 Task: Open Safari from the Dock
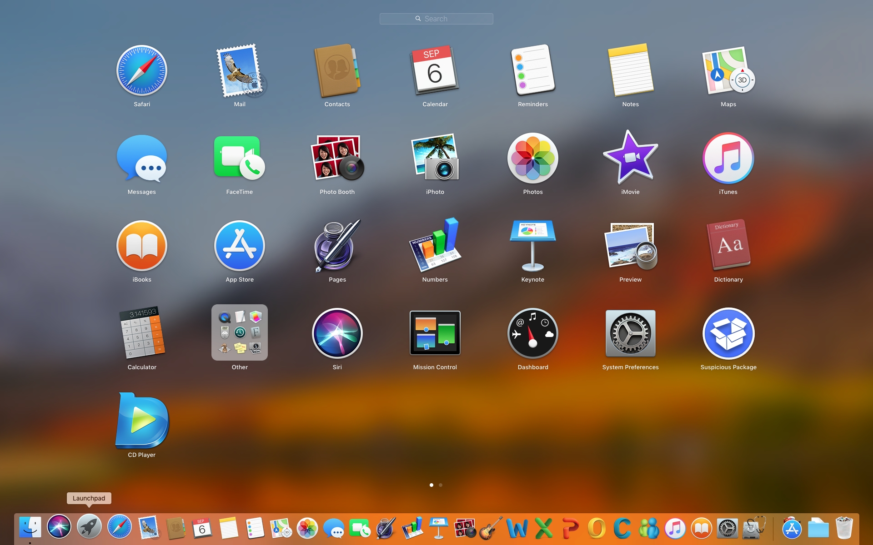coord(120,527)
